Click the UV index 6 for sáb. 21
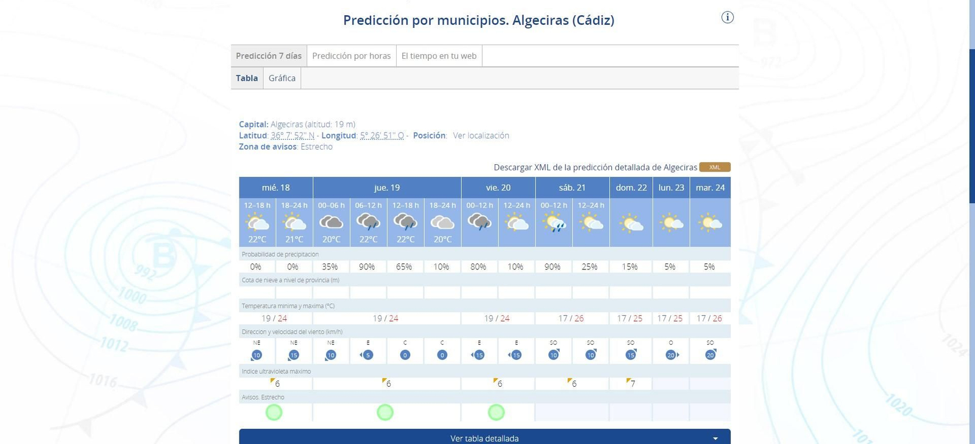 click(x=572, y=383)
